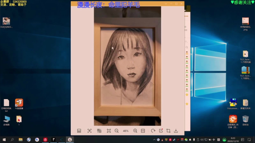Launch the Voicemeeter shortcut
255x143 pixels.
click(233, 104)
